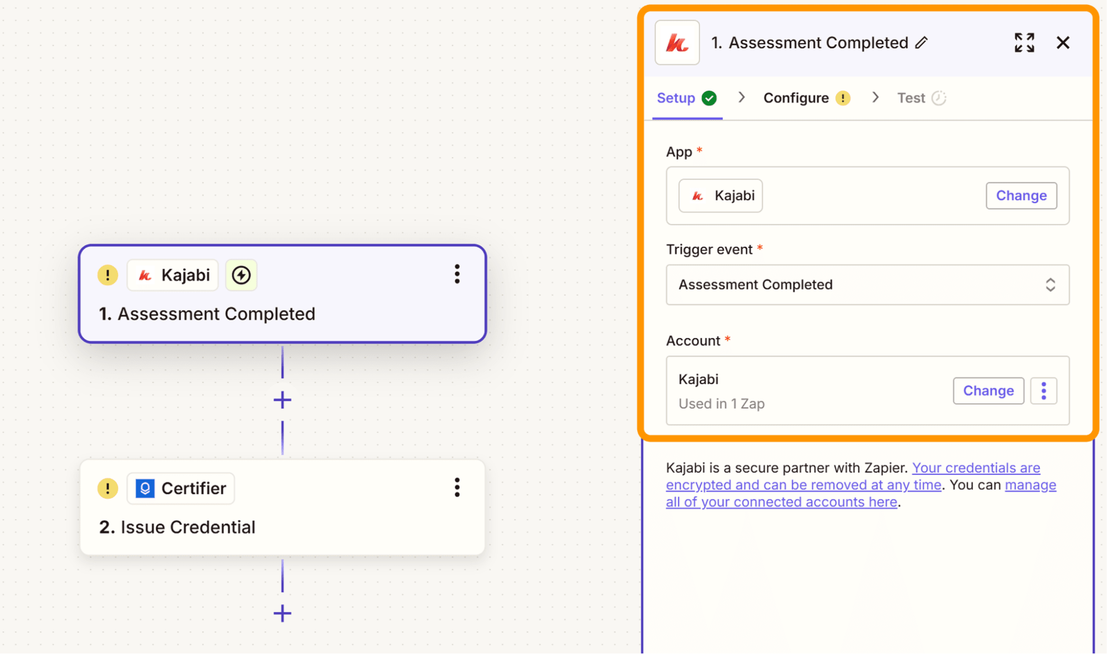Add a step after Issue Credential
The image size is (1107, 654).
coord(282,613)
